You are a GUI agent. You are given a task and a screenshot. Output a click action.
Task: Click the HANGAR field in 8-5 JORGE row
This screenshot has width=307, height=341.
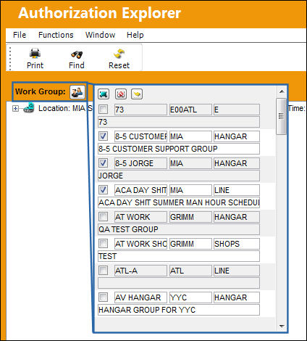tap(237, 163)
